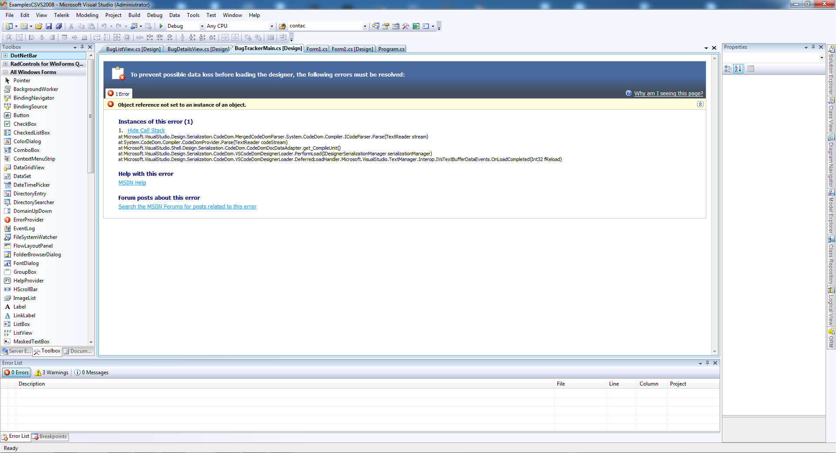The image size is (836, 453).
Task: Sort the Error List by the Description column
Action: point(285,384)
